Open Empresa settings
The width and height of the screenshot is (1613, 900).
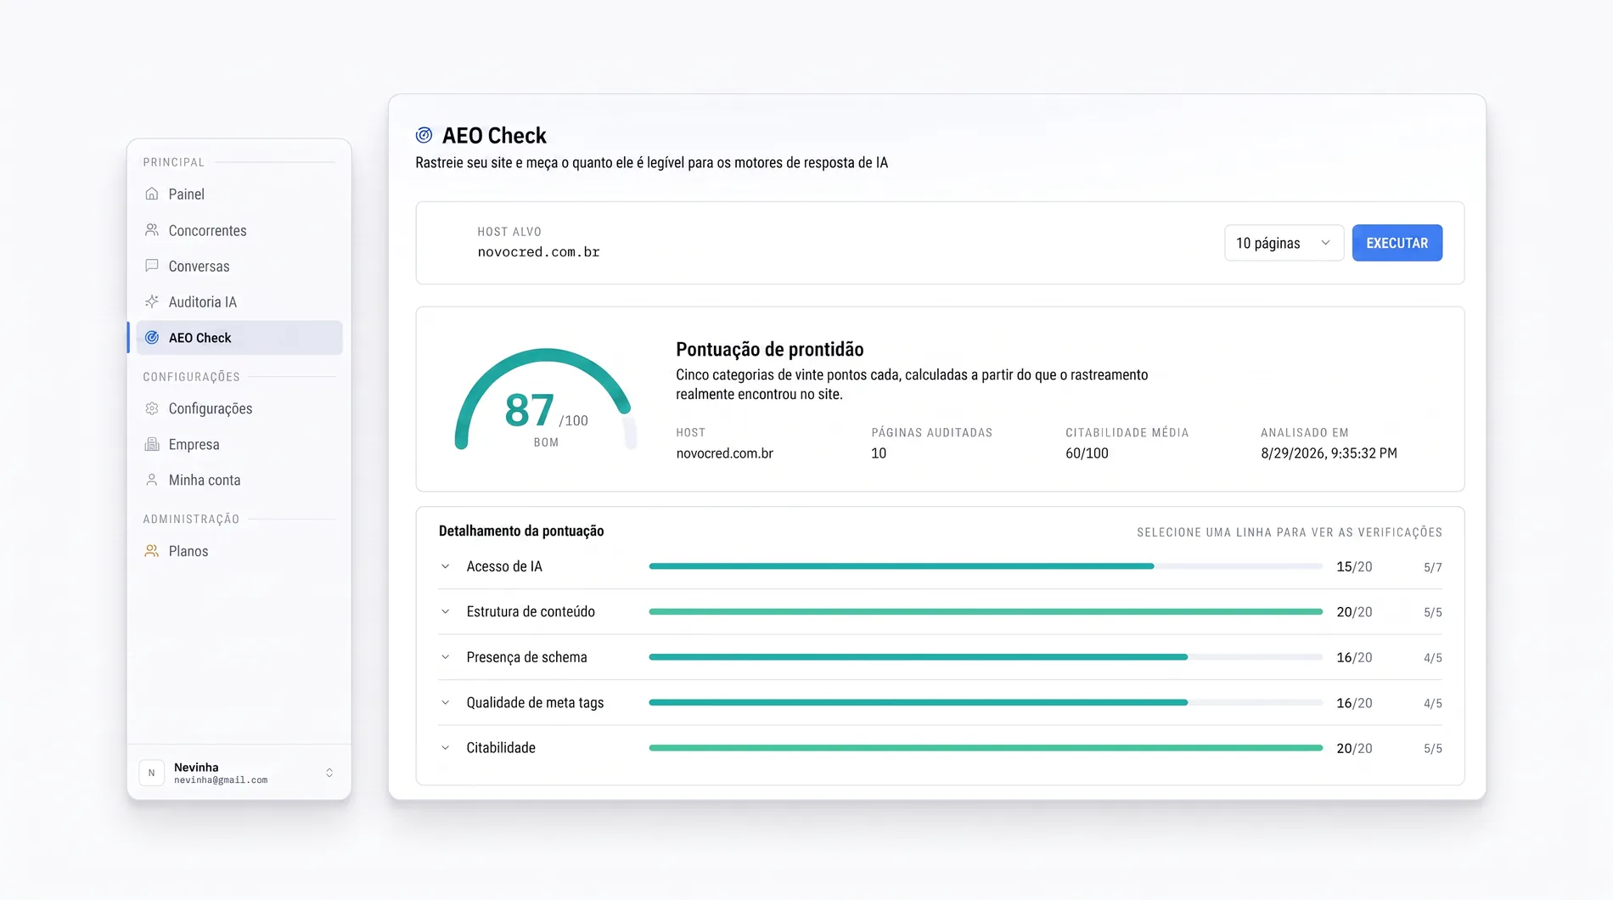pos(239,444)
